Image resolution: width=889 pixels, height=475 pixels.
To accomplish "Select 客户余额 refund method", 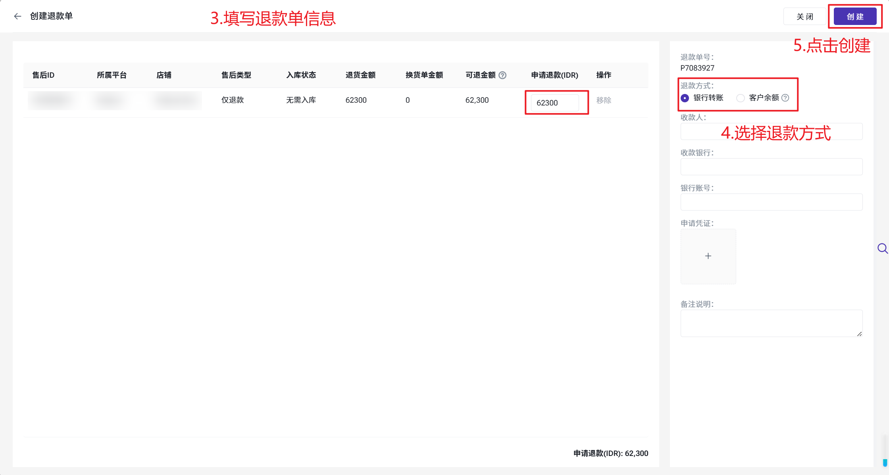I will click(x=741, y=98).
